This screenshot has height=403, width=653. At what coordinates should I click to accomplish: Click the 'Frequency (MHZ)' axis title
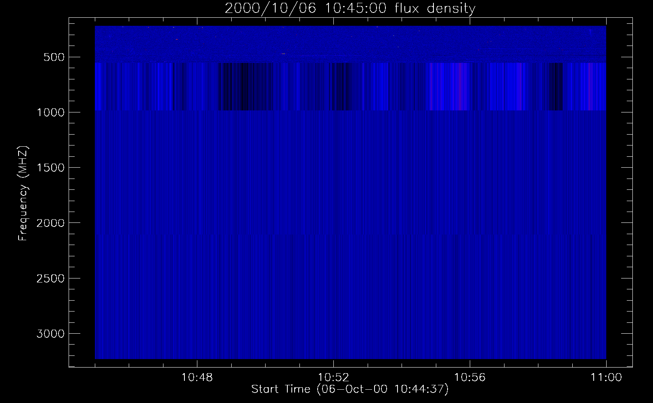[23, 193]
